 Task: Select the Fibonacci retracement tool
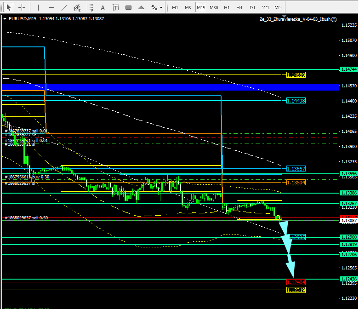tap(90, 7)
